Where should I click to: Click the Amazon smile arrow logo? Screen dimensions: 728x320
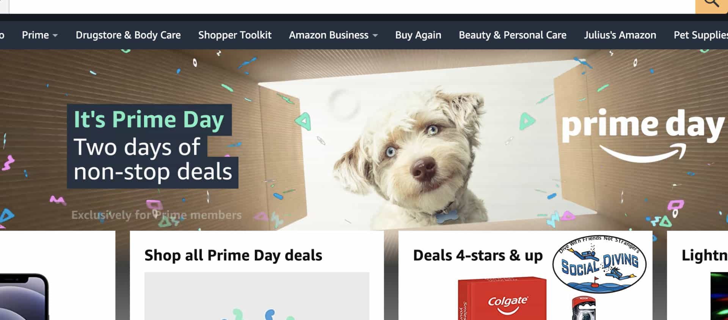click(643, 153)
